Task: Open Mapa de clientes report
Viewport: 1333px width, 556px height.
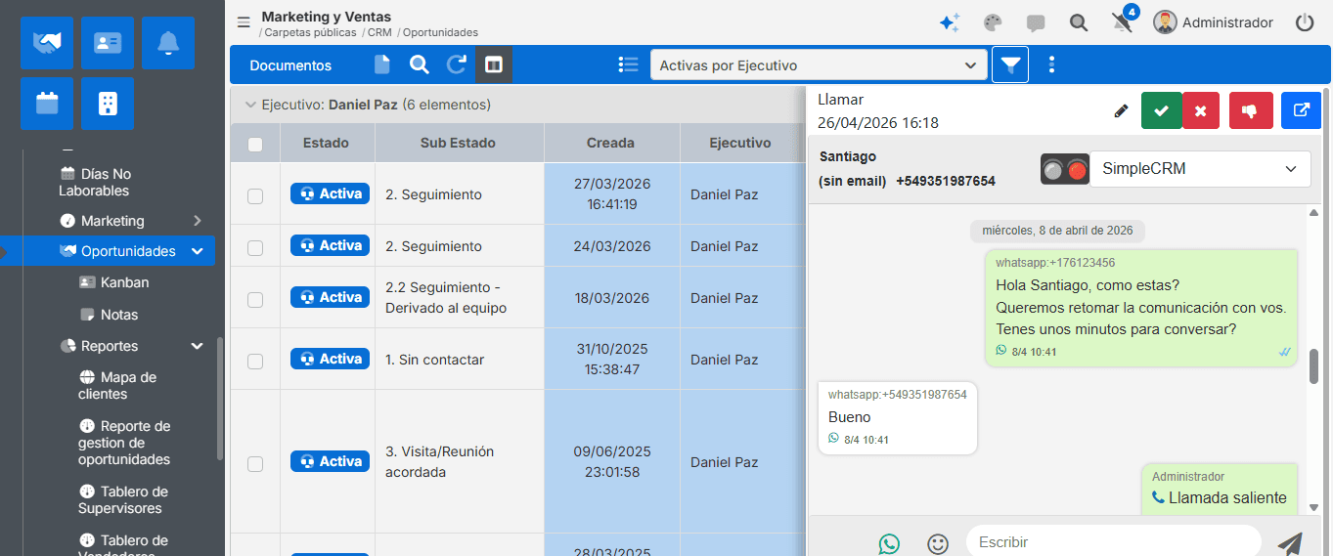Action: coord(117,386)
